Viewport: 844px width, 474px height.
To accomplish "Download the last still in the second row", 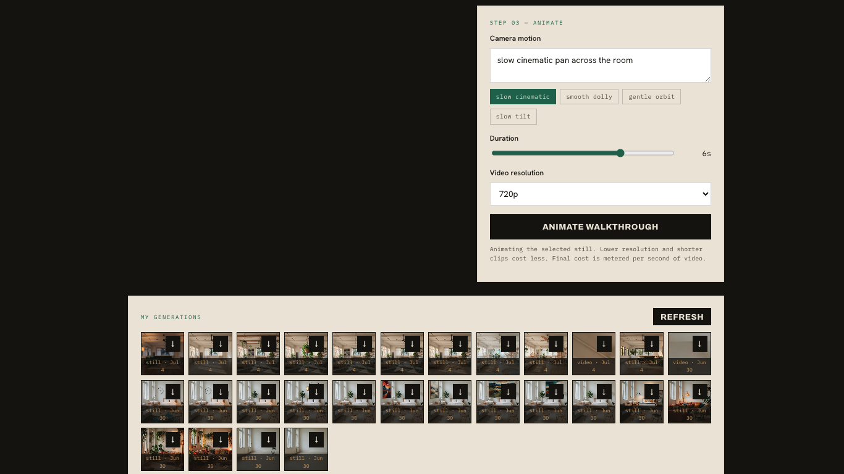I will coord(700,392).
